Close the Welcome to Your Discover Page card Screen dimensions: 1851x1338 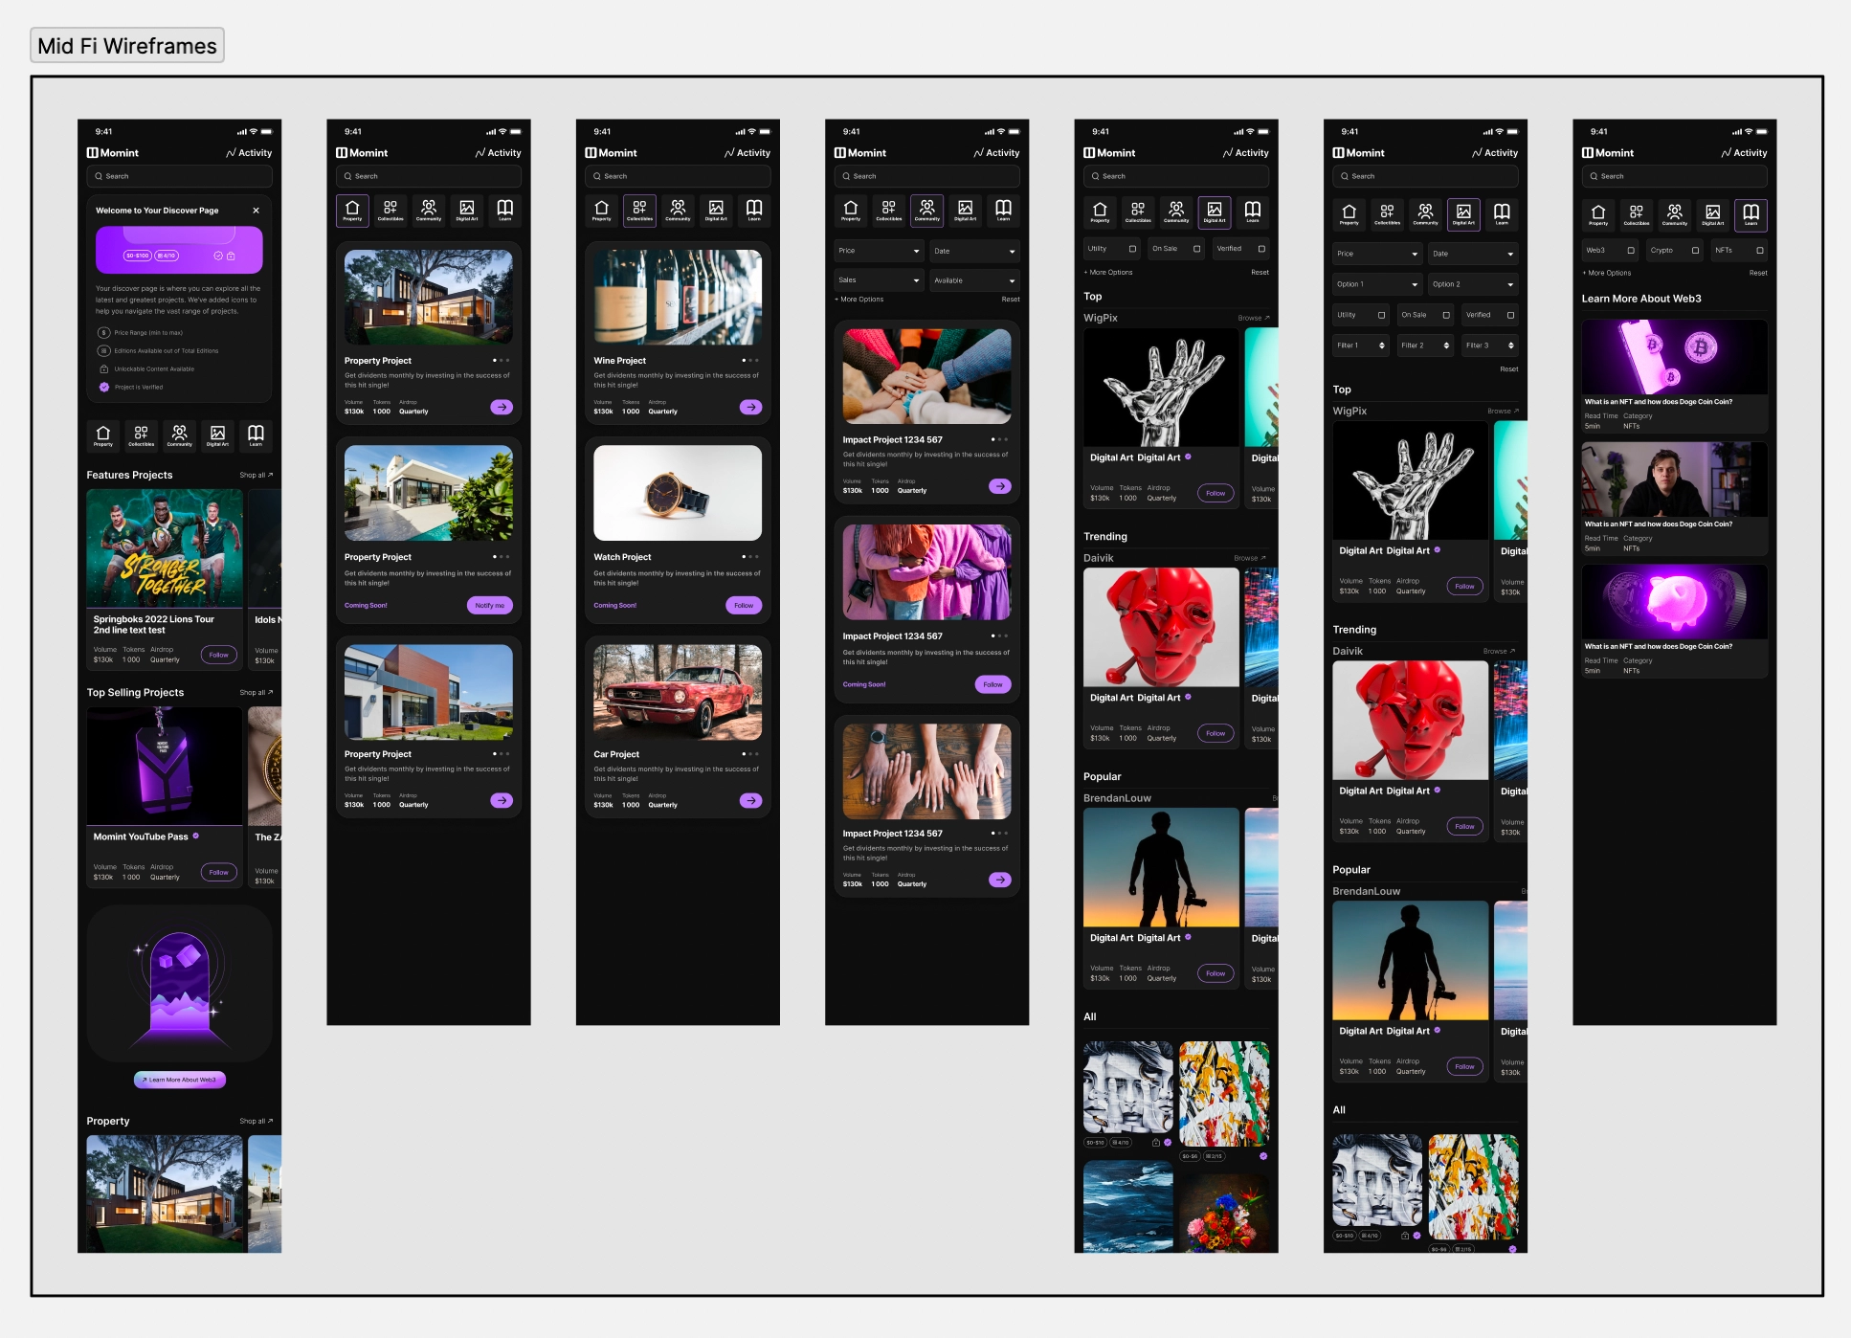(x=256, y=211)
